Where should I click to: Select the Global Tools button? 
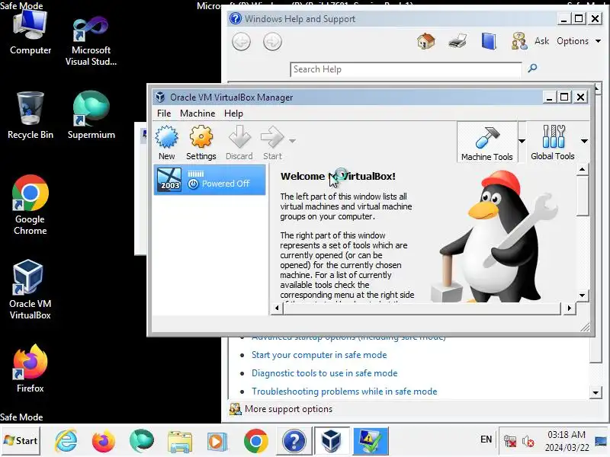pyautogui.click(x=552, y=142)
